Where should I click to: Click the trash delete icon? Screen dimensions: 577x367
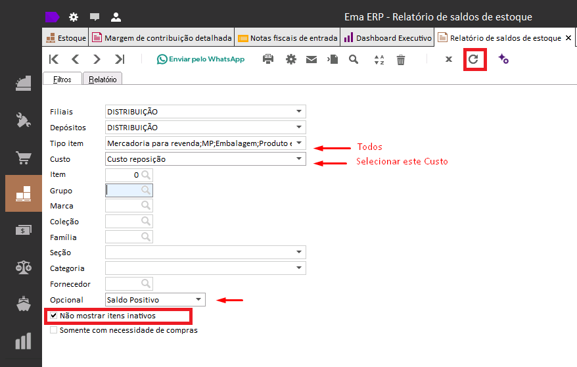tap(401, 59)
